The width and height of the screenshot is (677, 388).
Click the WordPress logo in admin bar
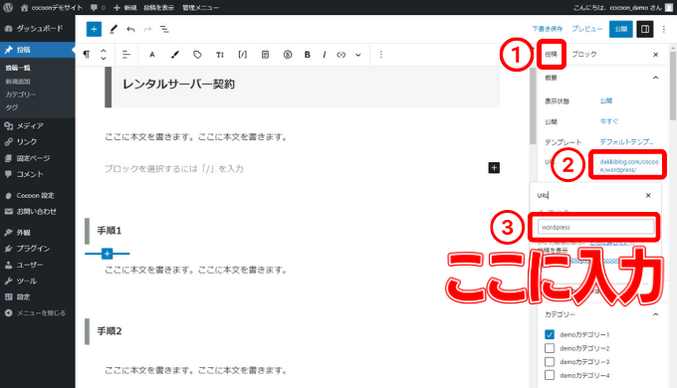point(8,7)
